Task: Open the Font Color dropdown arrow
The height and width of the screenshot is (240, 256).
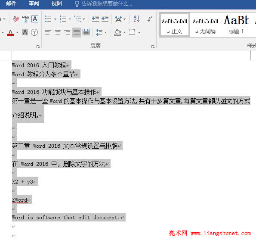Action: point(17,32)
